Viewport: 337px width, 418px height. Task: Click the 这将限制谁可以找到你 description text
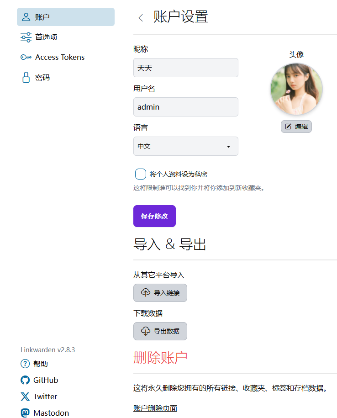pyautogui.click(x=199, y=188)
